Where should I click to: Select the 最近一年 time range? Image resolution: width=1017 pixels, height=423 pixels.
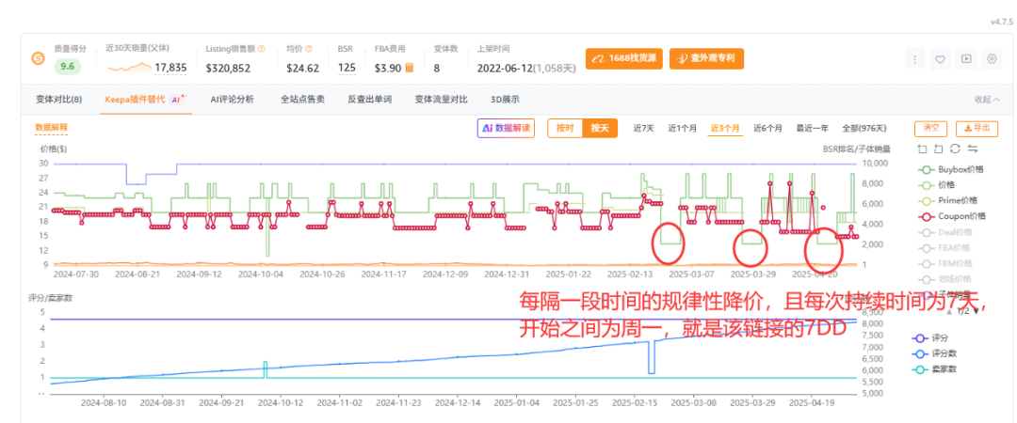pos(812,128)
